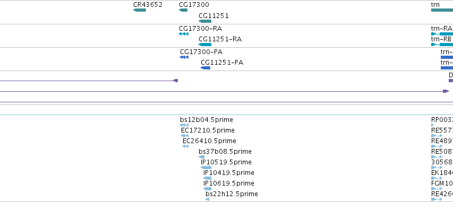Select the EC17210.5prime EST glyph
The image size is (453, 202).
(185, 136)
